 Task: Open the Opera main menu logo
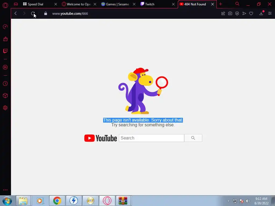pos(5,5)
